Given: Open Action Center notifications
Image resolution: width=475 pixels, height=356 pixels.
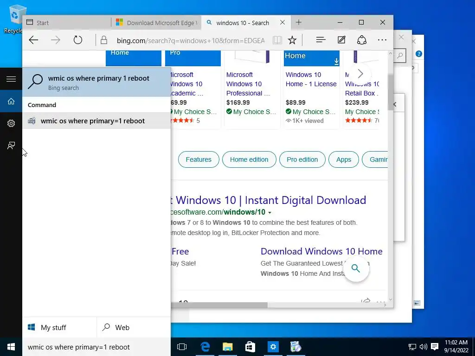Looking at the screenshot, I should click(435, 347).
